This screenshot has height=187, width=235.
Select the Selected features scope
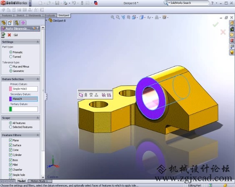pyautogui.click(x=10, y=127)
